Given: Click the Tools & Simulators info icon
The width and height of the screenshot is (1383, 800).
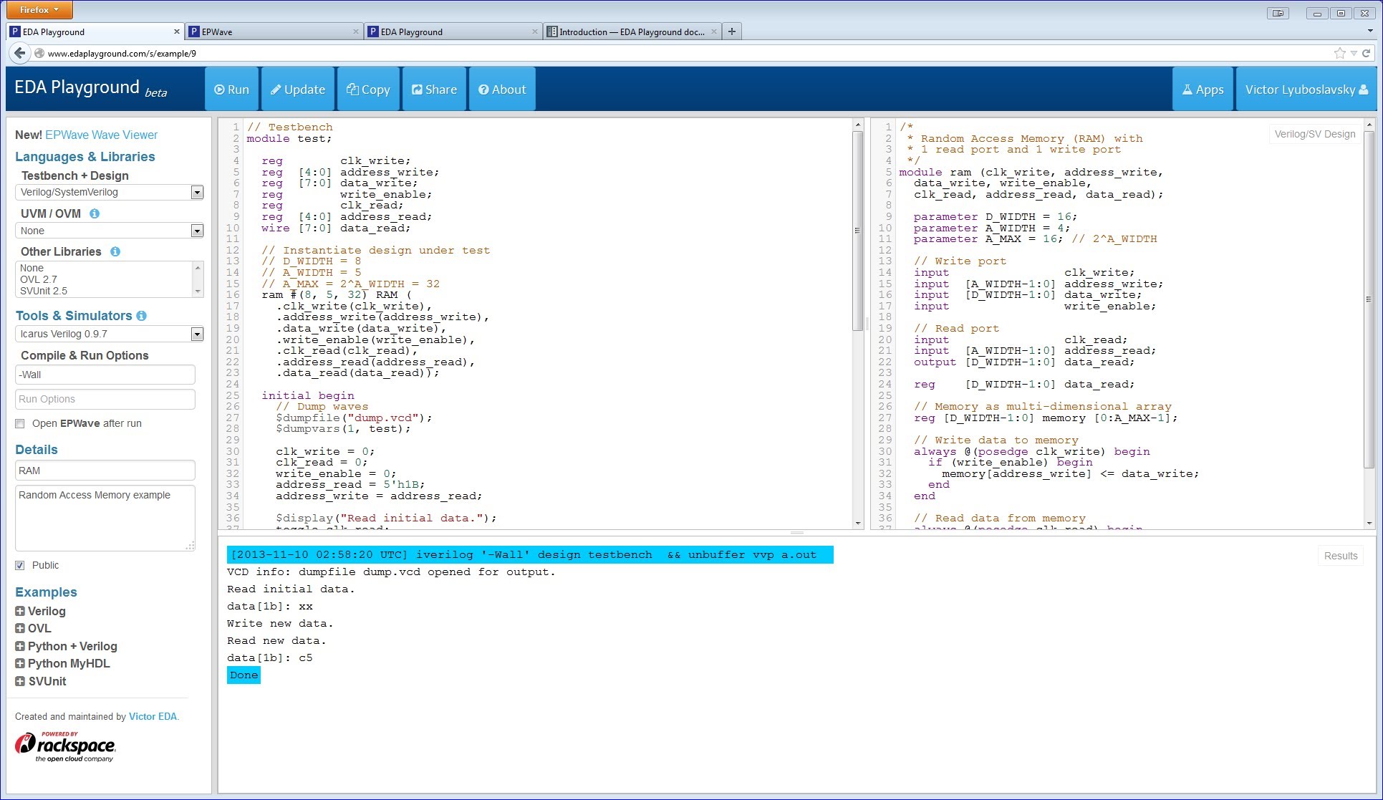Looking at the screenshot, I should [x=142, y=316].
